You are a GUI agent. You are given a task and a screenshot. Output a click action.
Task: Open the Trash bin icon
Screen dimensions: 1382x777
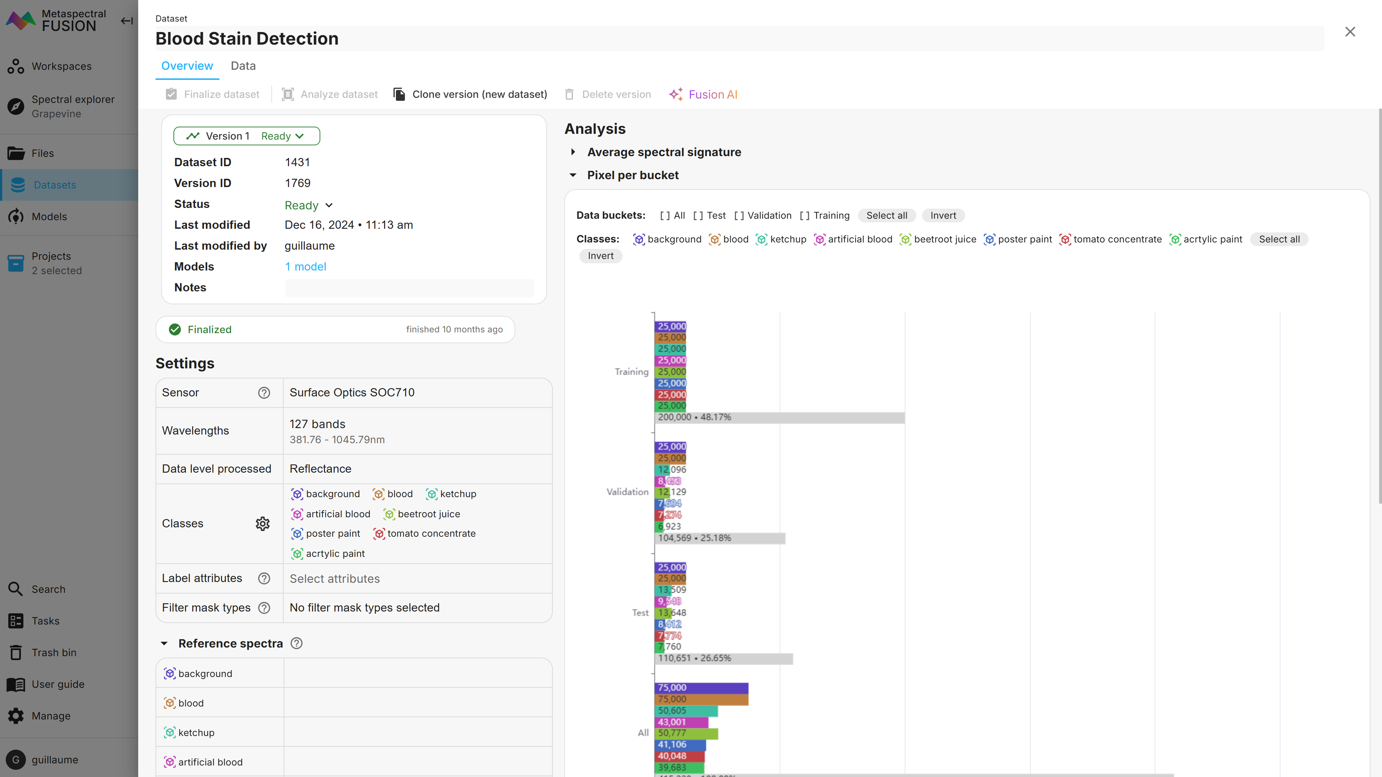15,653
